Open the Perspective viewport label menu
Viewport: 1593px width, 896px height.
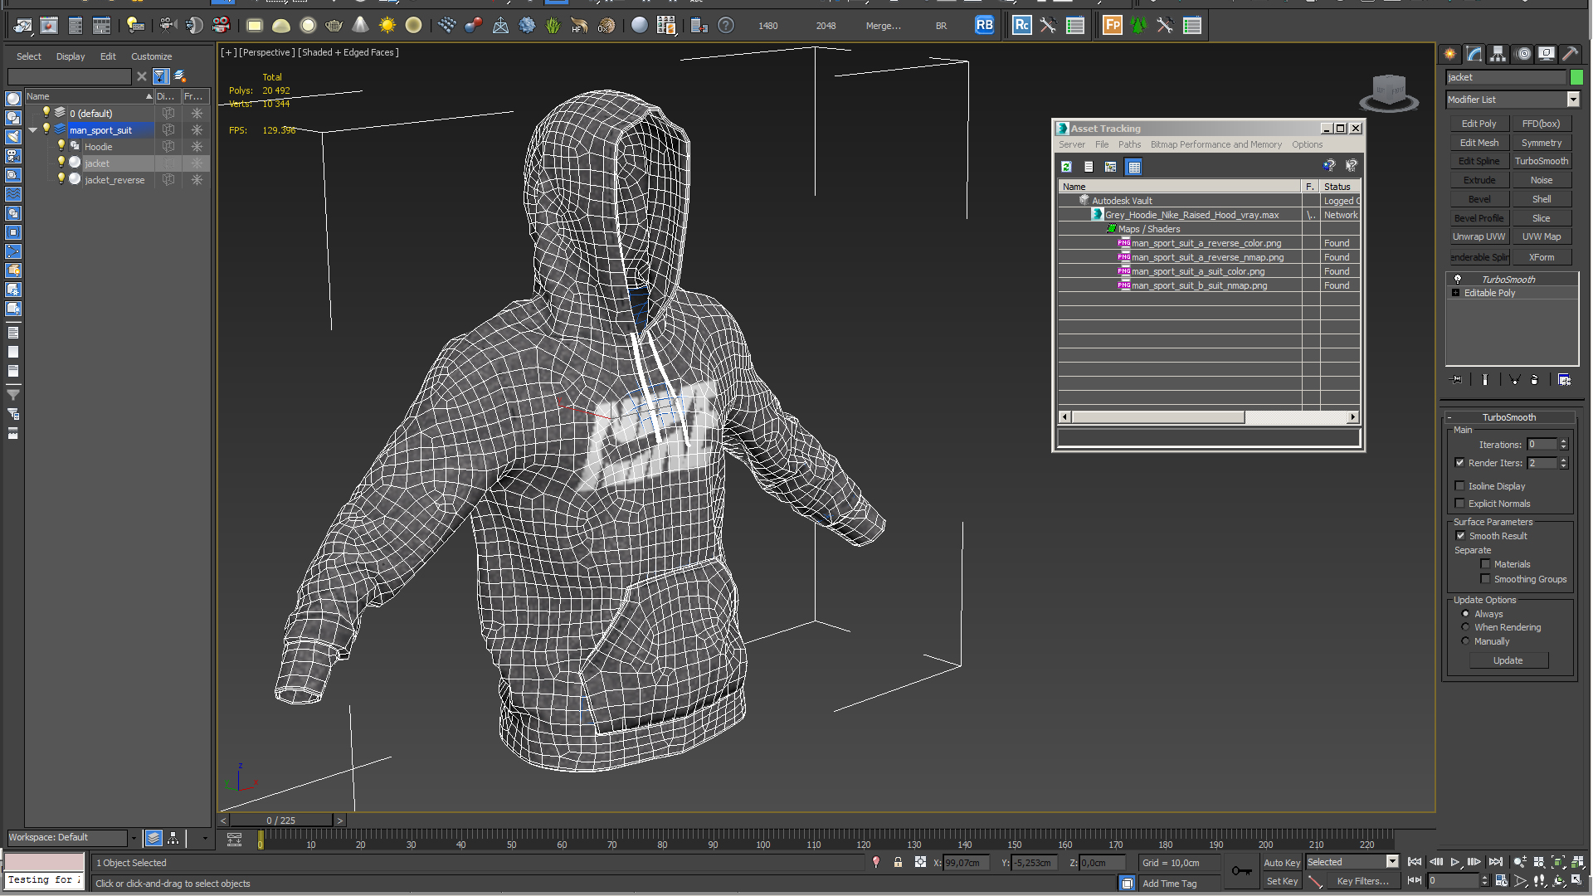(266, 52)
